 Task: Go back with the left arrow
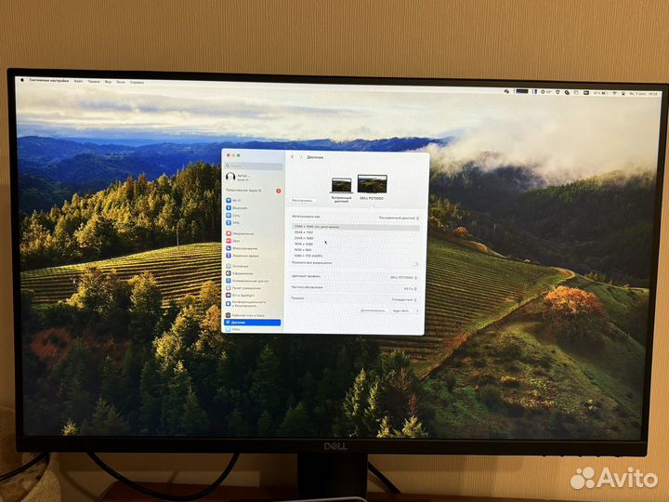[293, 157]
